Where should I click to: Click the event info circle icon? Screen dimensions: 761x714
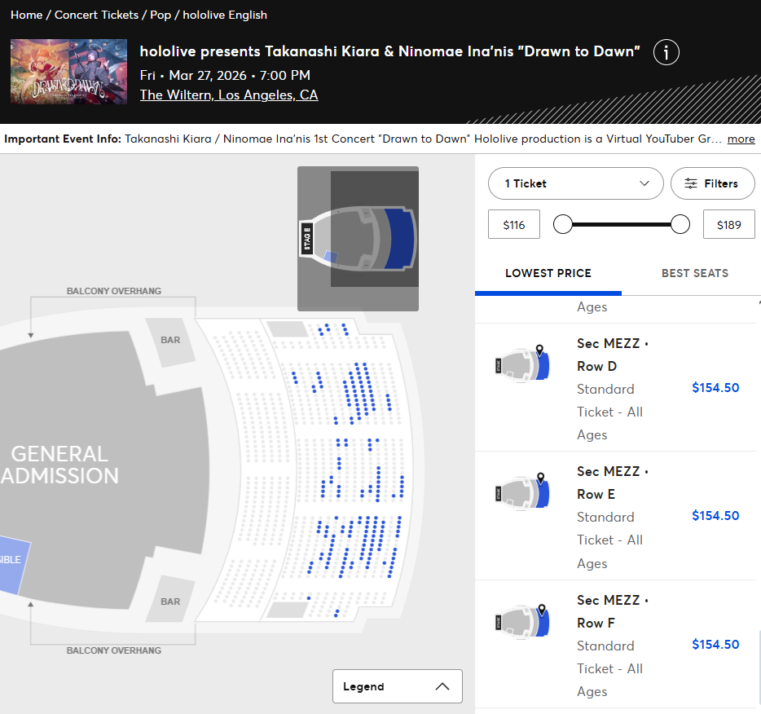[x=666, y=53]
